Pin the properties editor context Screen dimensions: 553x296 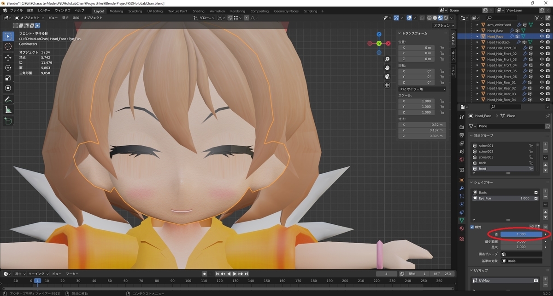pyautogui.click(x=547, y=116)
